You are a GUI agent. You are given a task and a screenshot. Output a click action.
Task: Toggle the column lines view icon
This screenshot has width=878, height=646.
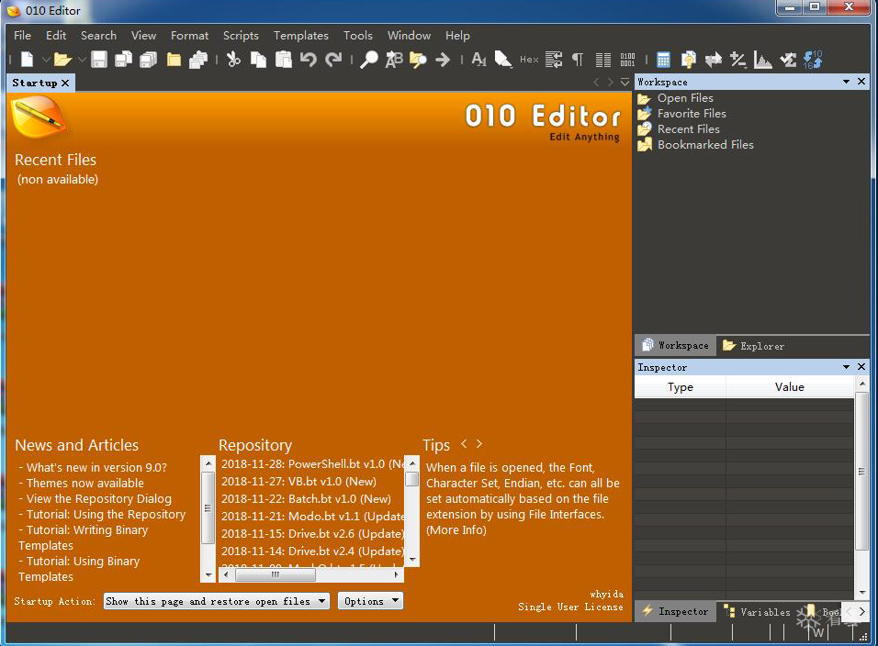point(603,60)
